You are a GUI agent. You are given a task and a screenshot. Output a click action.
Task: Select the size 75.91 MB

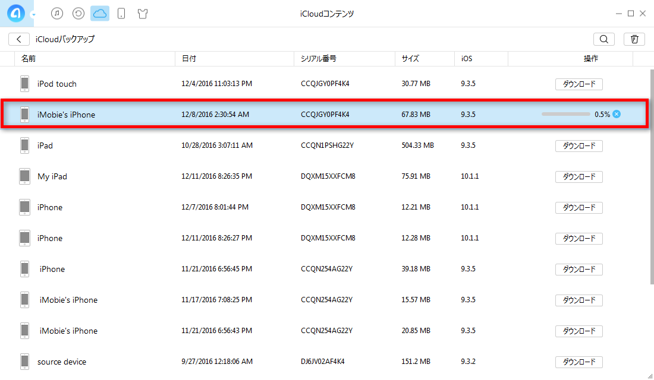coord(416,176)
